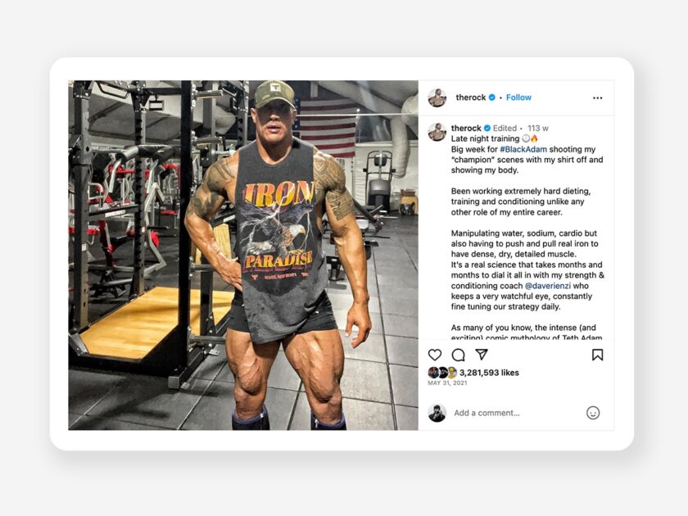Share post with paper plane icon

pos(482,354)
